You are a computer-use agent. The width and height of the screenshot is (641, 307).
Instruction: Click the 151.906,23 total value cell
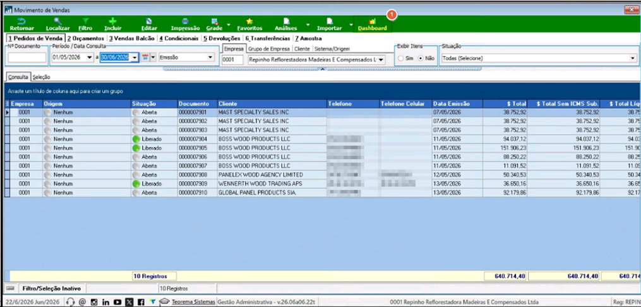[505, 148]
